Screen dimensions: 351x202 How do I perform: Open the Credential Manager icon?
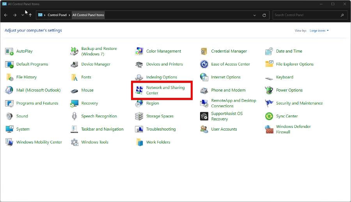pyautogui.click(x=204, y=51)
